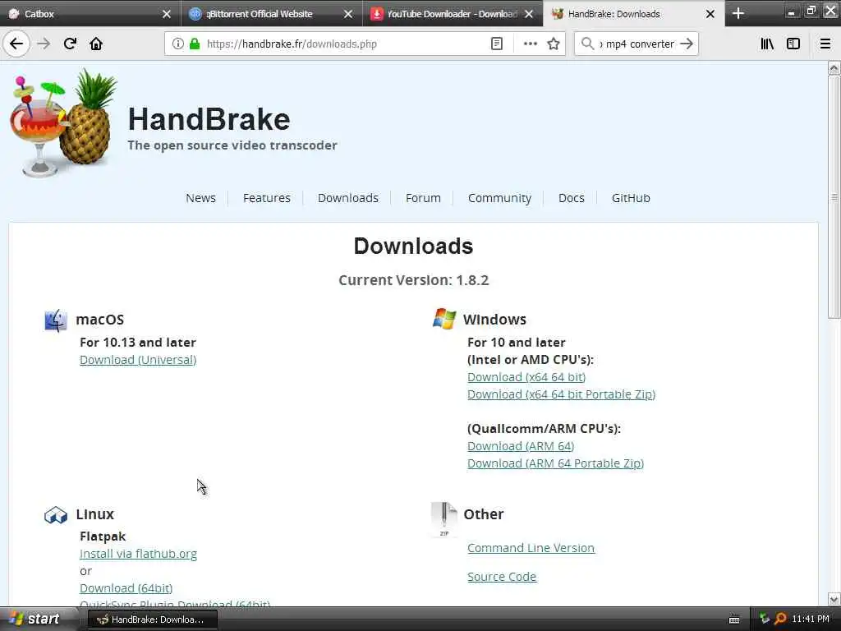Open the Downloads nav item
This screenshot has height=631, width=841.
[x=347, y=198]
